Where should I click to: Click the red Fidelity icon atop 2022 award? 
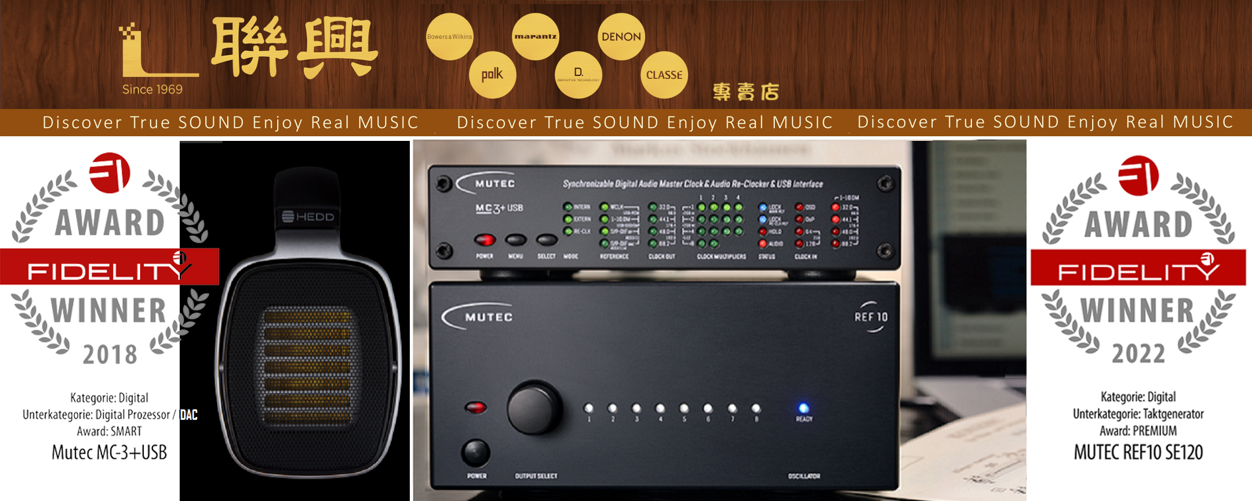click(1138, 175)
